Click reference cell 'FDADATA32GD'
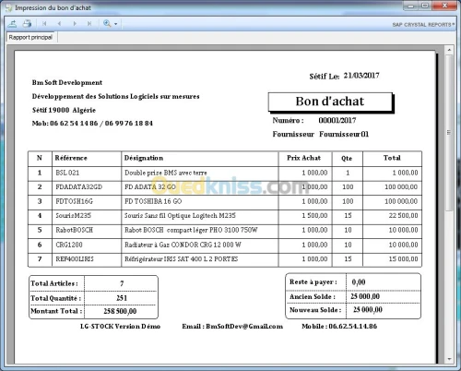The width and height of the screenshot is (461, 371). [x=78, y=187]
